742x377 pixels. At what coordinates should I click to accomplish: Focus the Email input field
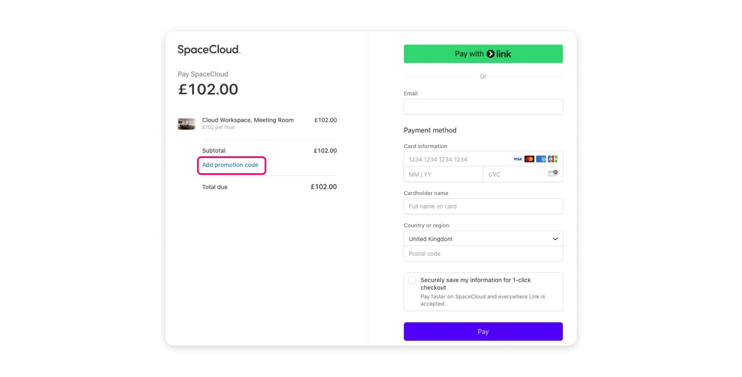point(483,106)
